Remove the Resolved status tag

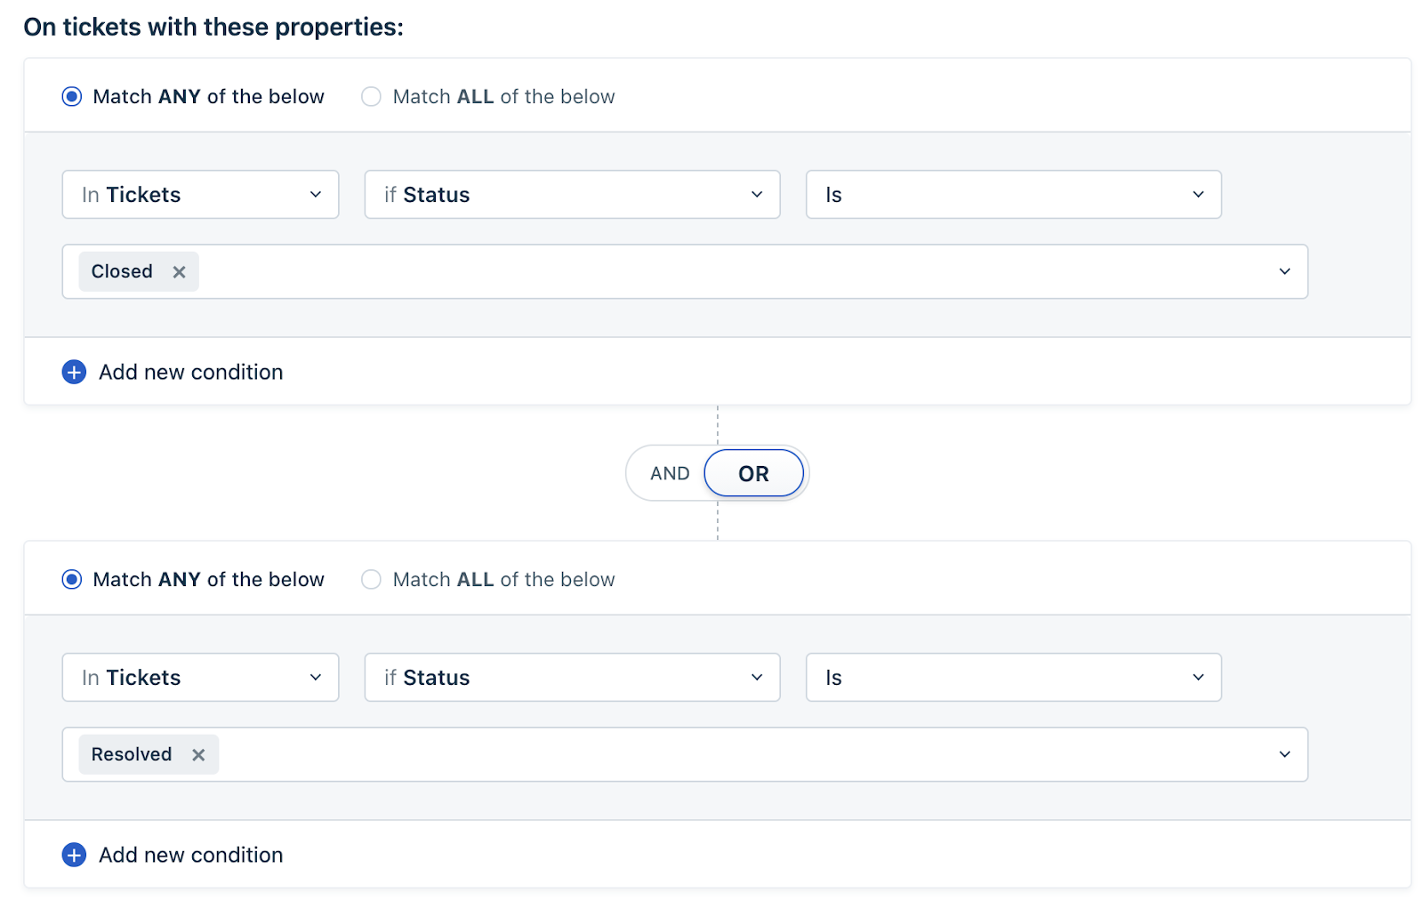point(198,755)
